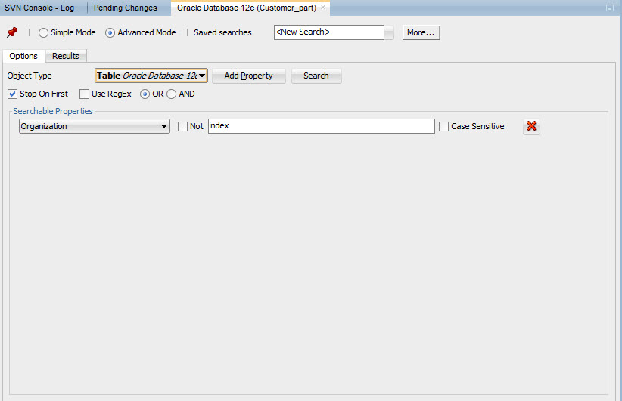The image size is (622, 401).
Task: Choose the AND radio option
Action: tap(171, 94)
